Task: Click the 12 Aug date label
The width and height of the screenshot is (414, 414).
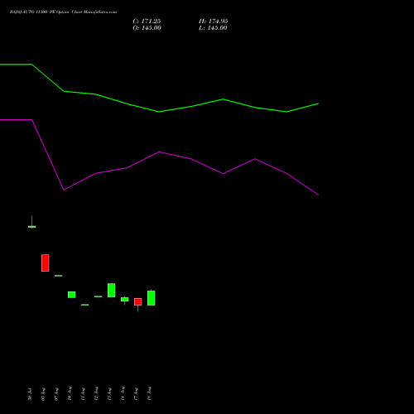Action: 96,393
